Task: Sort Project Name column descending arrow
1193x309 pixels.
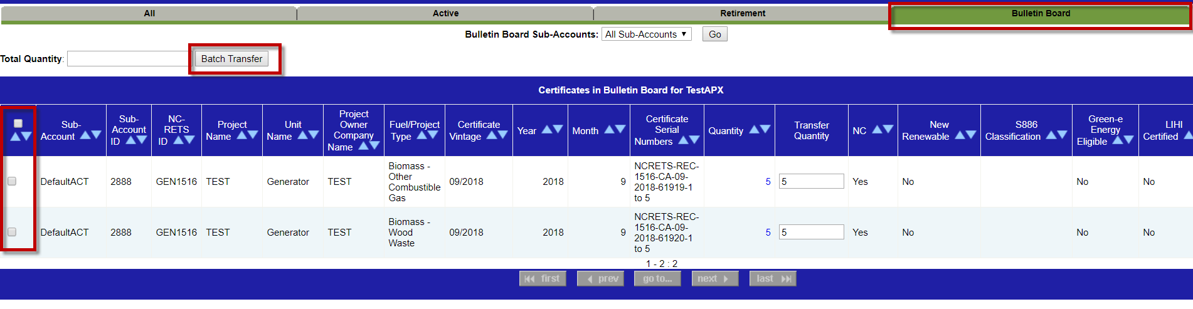Action: coord(253,135)
